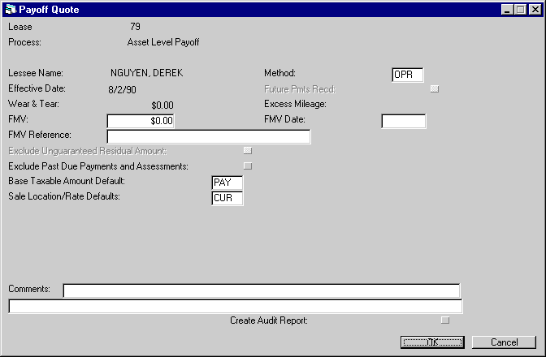Click the effective date 8/2/90
The width and height of the screenshot is (546, 357).
122,90
